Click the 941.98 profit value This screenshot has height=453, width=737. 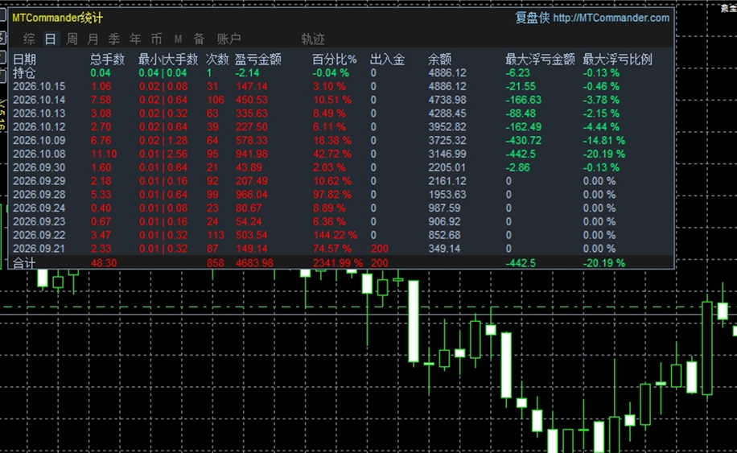coord(252,154)
